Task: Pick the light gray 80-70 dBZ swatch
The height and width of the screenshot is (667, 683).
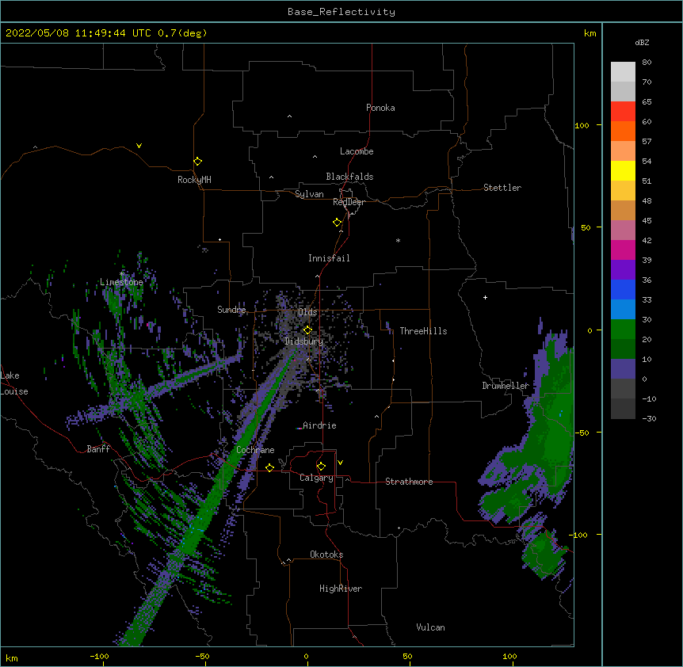Action: 623,72
